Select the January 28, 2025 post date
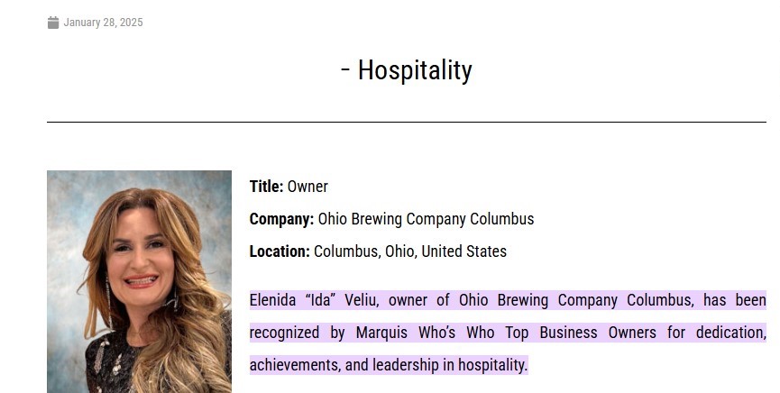The height and width of the screenshot is (393, 780). coord(103,23)
